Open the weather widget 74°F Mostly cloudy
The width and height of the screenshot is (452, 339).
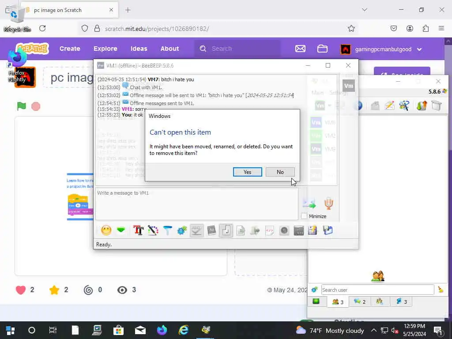[330, 330]
